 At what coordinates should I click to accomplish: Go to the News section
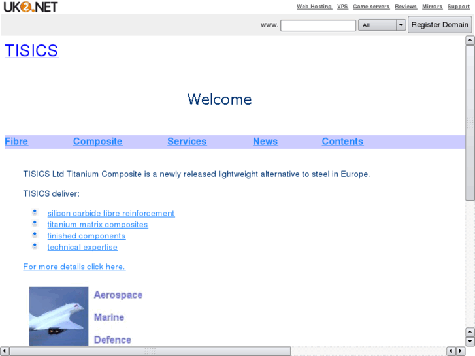point(265,142)
